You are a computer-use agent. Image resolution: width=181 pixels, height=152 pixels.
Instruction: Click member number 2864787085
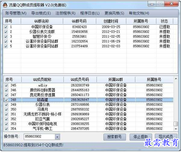coord(80,129)
